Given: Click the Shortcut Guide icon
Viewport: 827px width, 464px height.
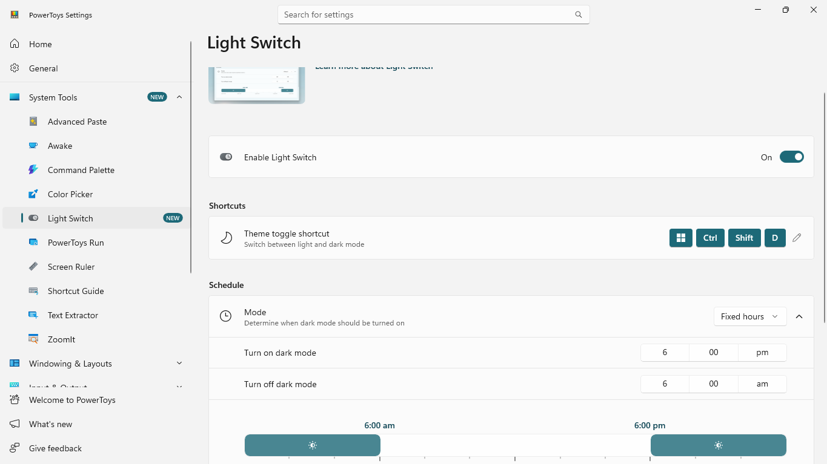Looking at the screenshot, I should click(x=33, y=290).
